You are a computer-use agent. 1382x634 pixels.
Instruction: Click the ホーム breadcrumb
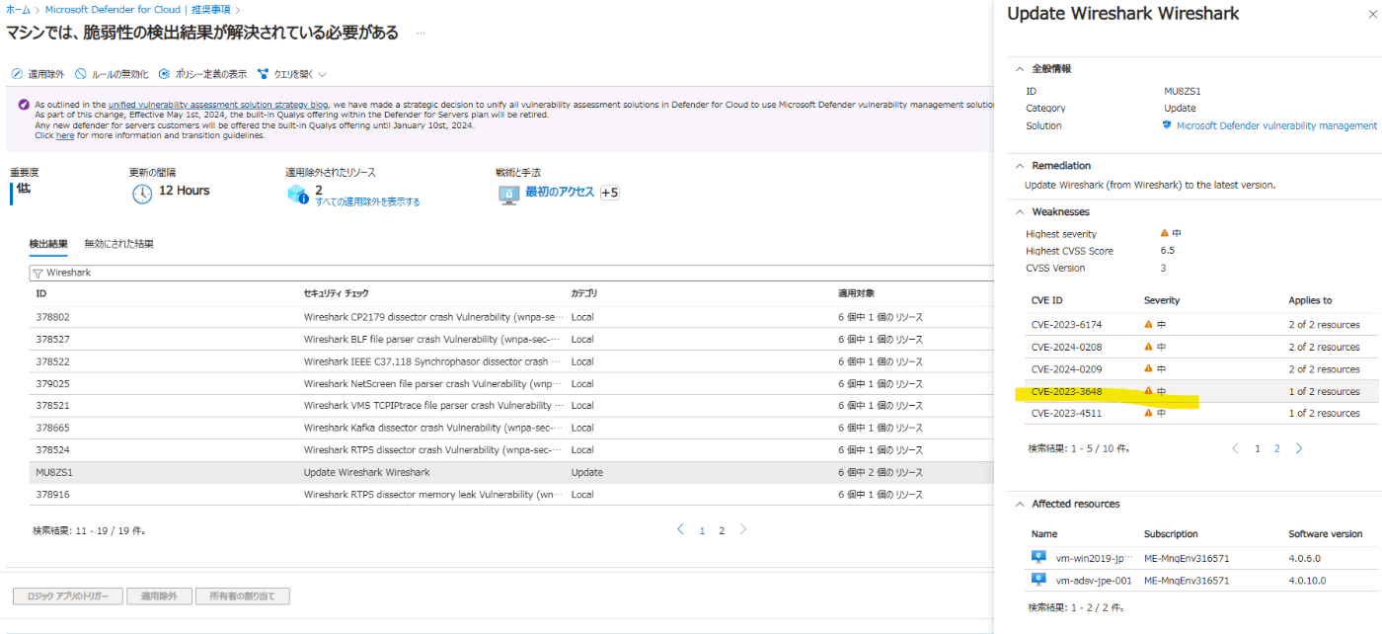click(x=17, y=9)
